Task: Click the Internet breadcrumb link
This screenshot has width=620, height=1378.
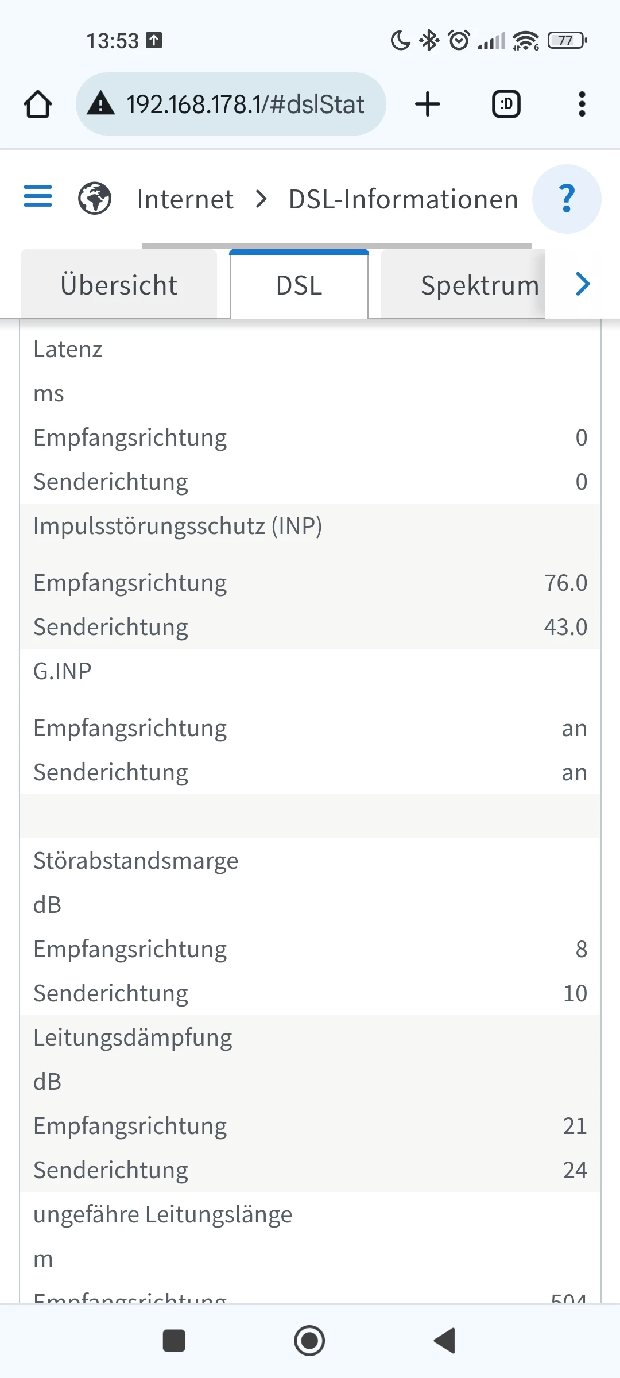Action: click(185, 200)
